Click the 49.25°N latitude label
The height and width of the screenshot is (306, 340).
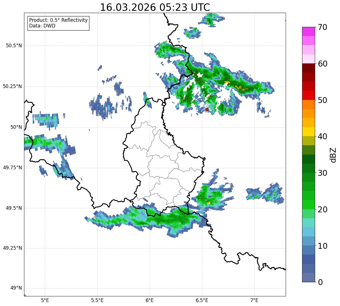12,248
